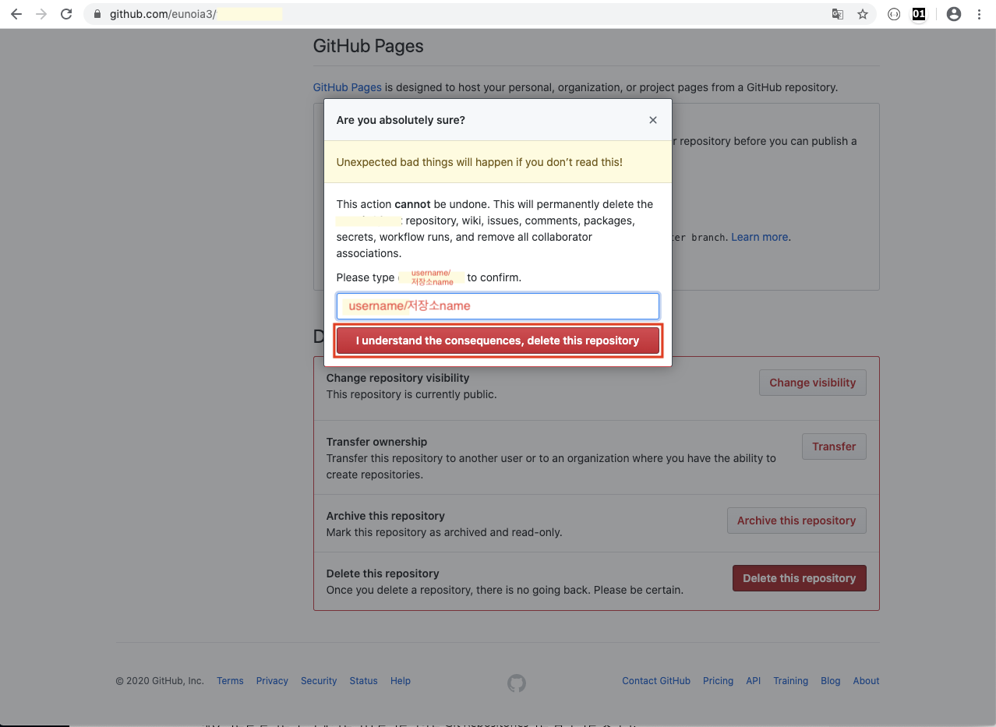Screen dimensions: 996x727
Task: Click the circular extension icon in toolbar
Action: coord(894,14)
